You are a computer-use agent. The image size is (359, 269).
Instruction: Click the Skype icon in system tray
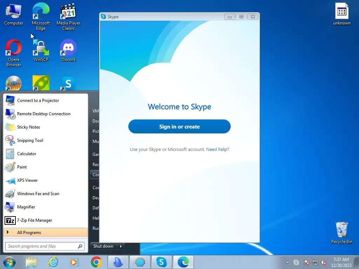pos(296,262)
